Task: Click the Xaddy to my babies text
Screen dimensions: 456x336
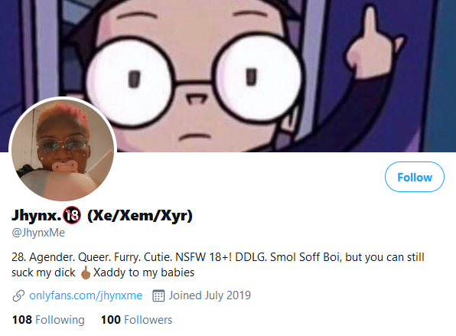Action: point(144,272)
